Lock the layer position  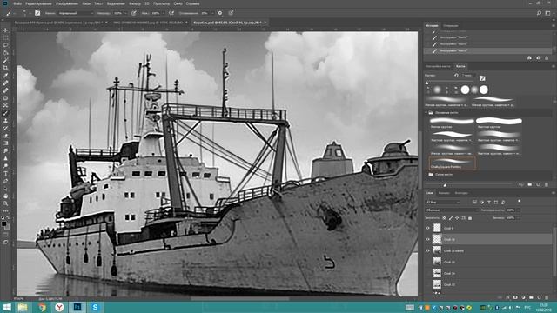457,218
